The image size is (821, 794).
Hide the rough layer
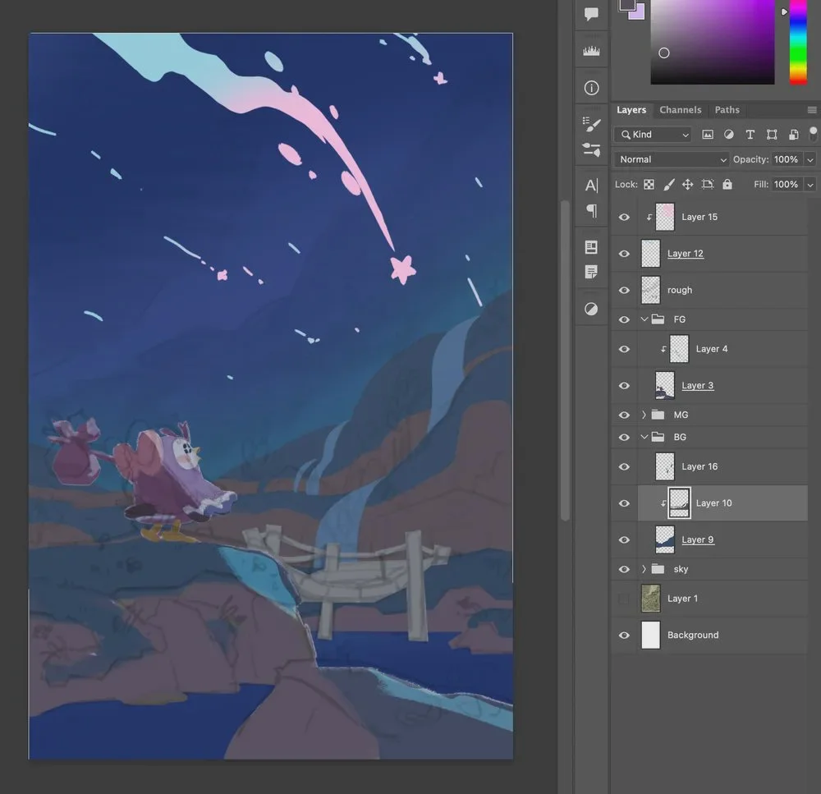(x=624, y=290)
